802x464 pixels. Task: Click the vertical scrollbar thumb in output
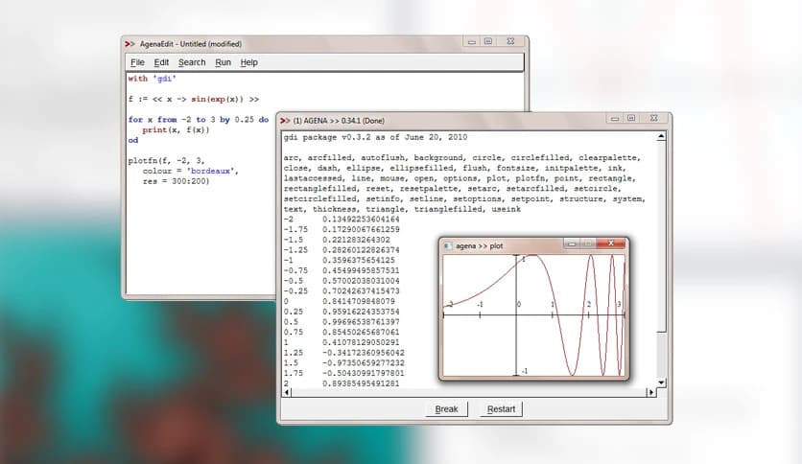pyautogui.click(x=661, y=236)
